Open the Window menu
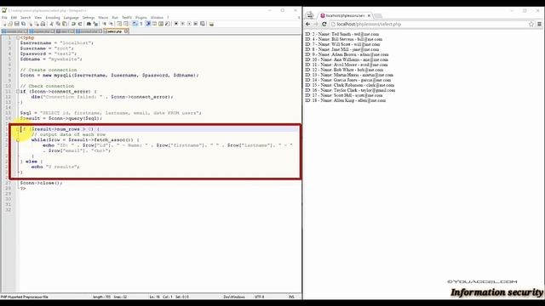 pyautogui.click(x=157, y=17)
